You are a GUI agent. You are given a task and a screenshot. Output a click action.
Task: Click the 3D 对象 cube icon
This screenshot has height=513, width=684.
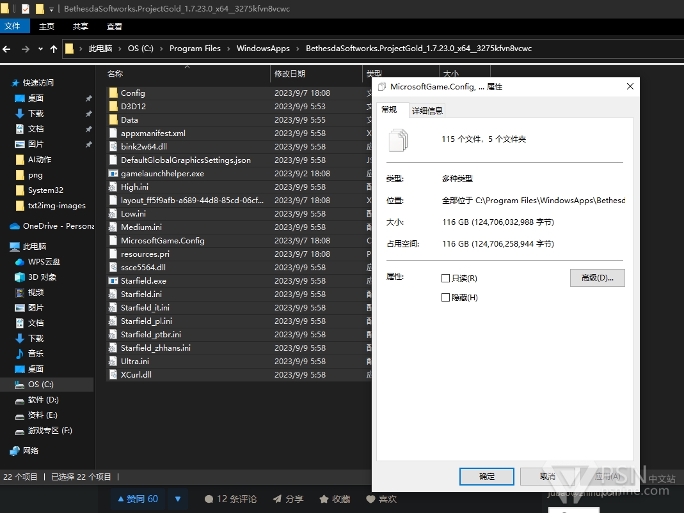coord(20,277)
